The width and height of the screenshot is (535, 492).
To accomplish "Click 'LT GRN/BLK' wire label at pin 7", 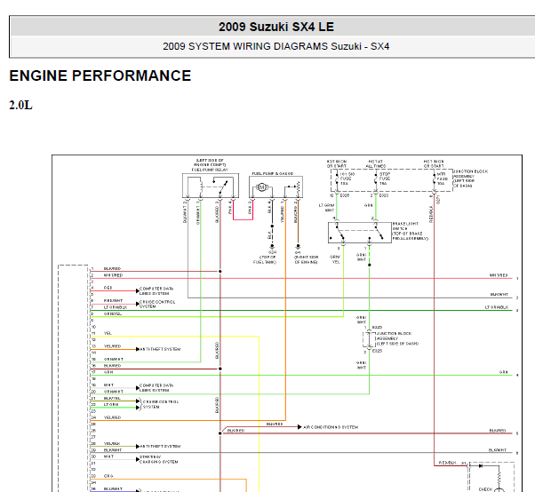I will click(116, 307).
